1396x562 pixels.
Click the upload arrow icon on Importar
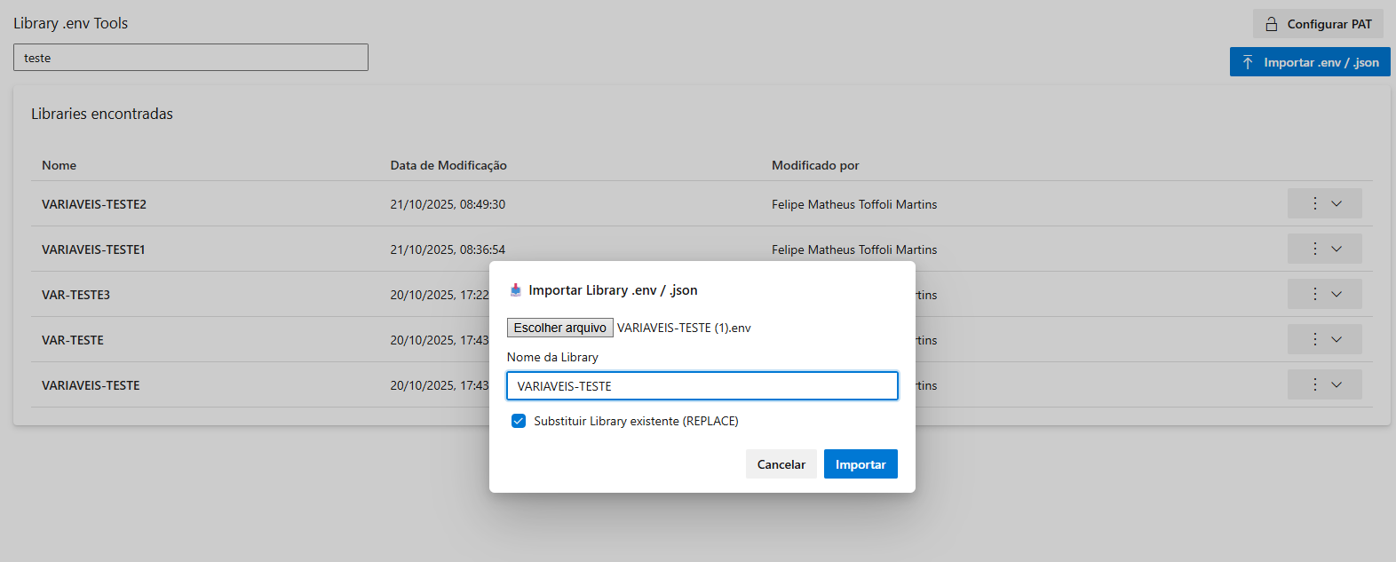tap(1248, 62)
